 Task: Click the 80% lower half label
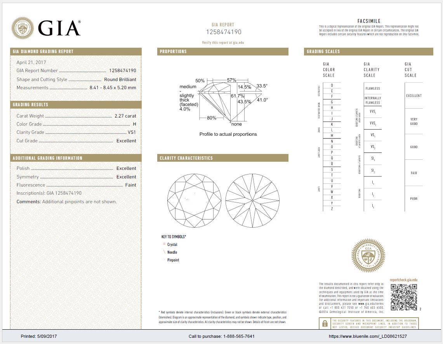click(212, 118)
